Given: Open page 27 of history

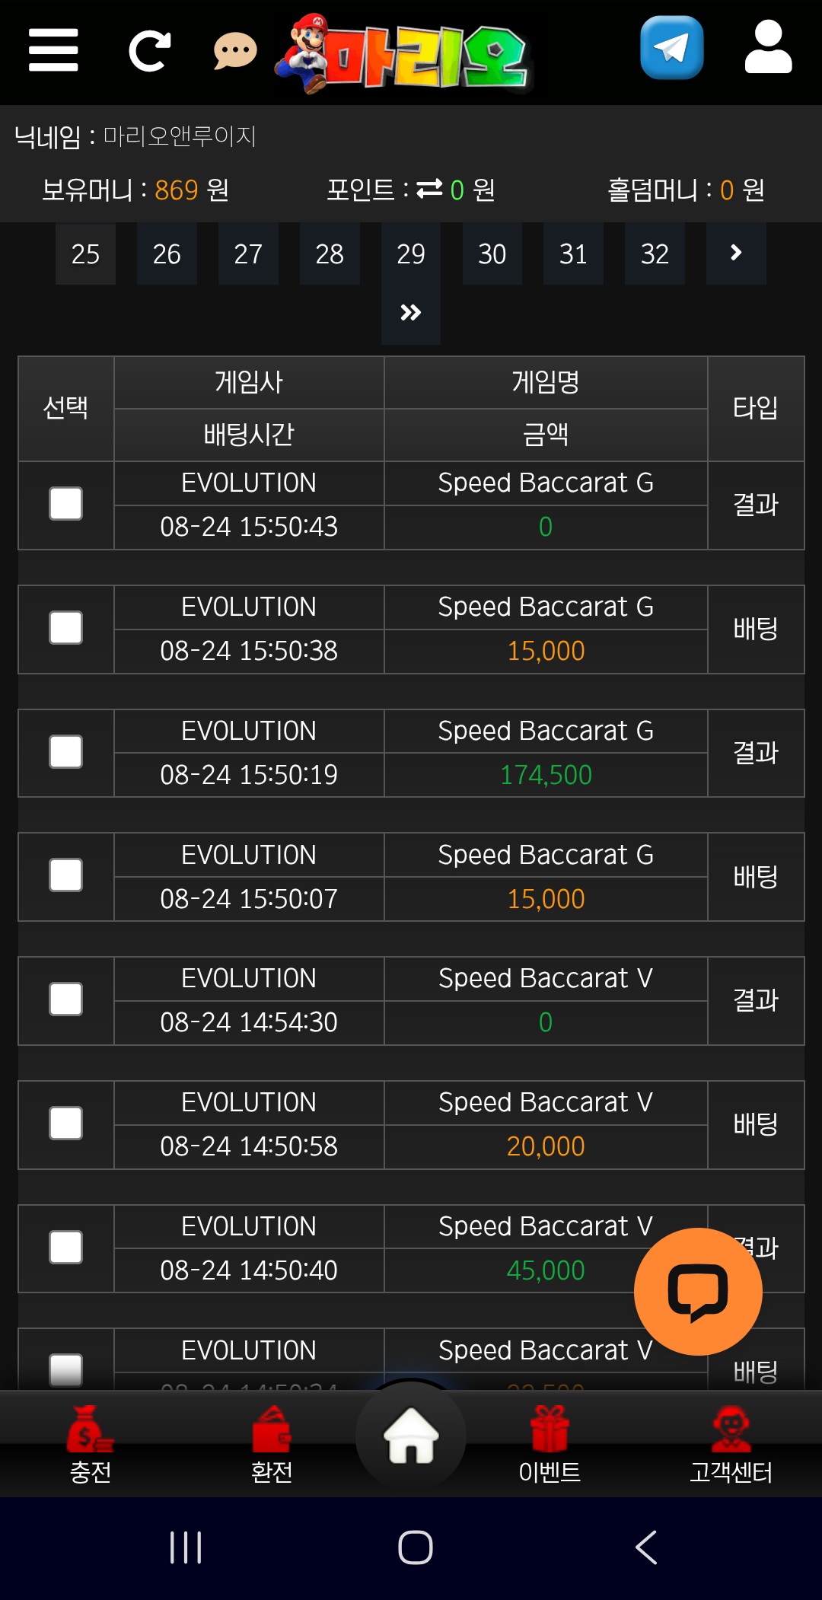Looking at the screenshot, I should click(x=248, y=253).
